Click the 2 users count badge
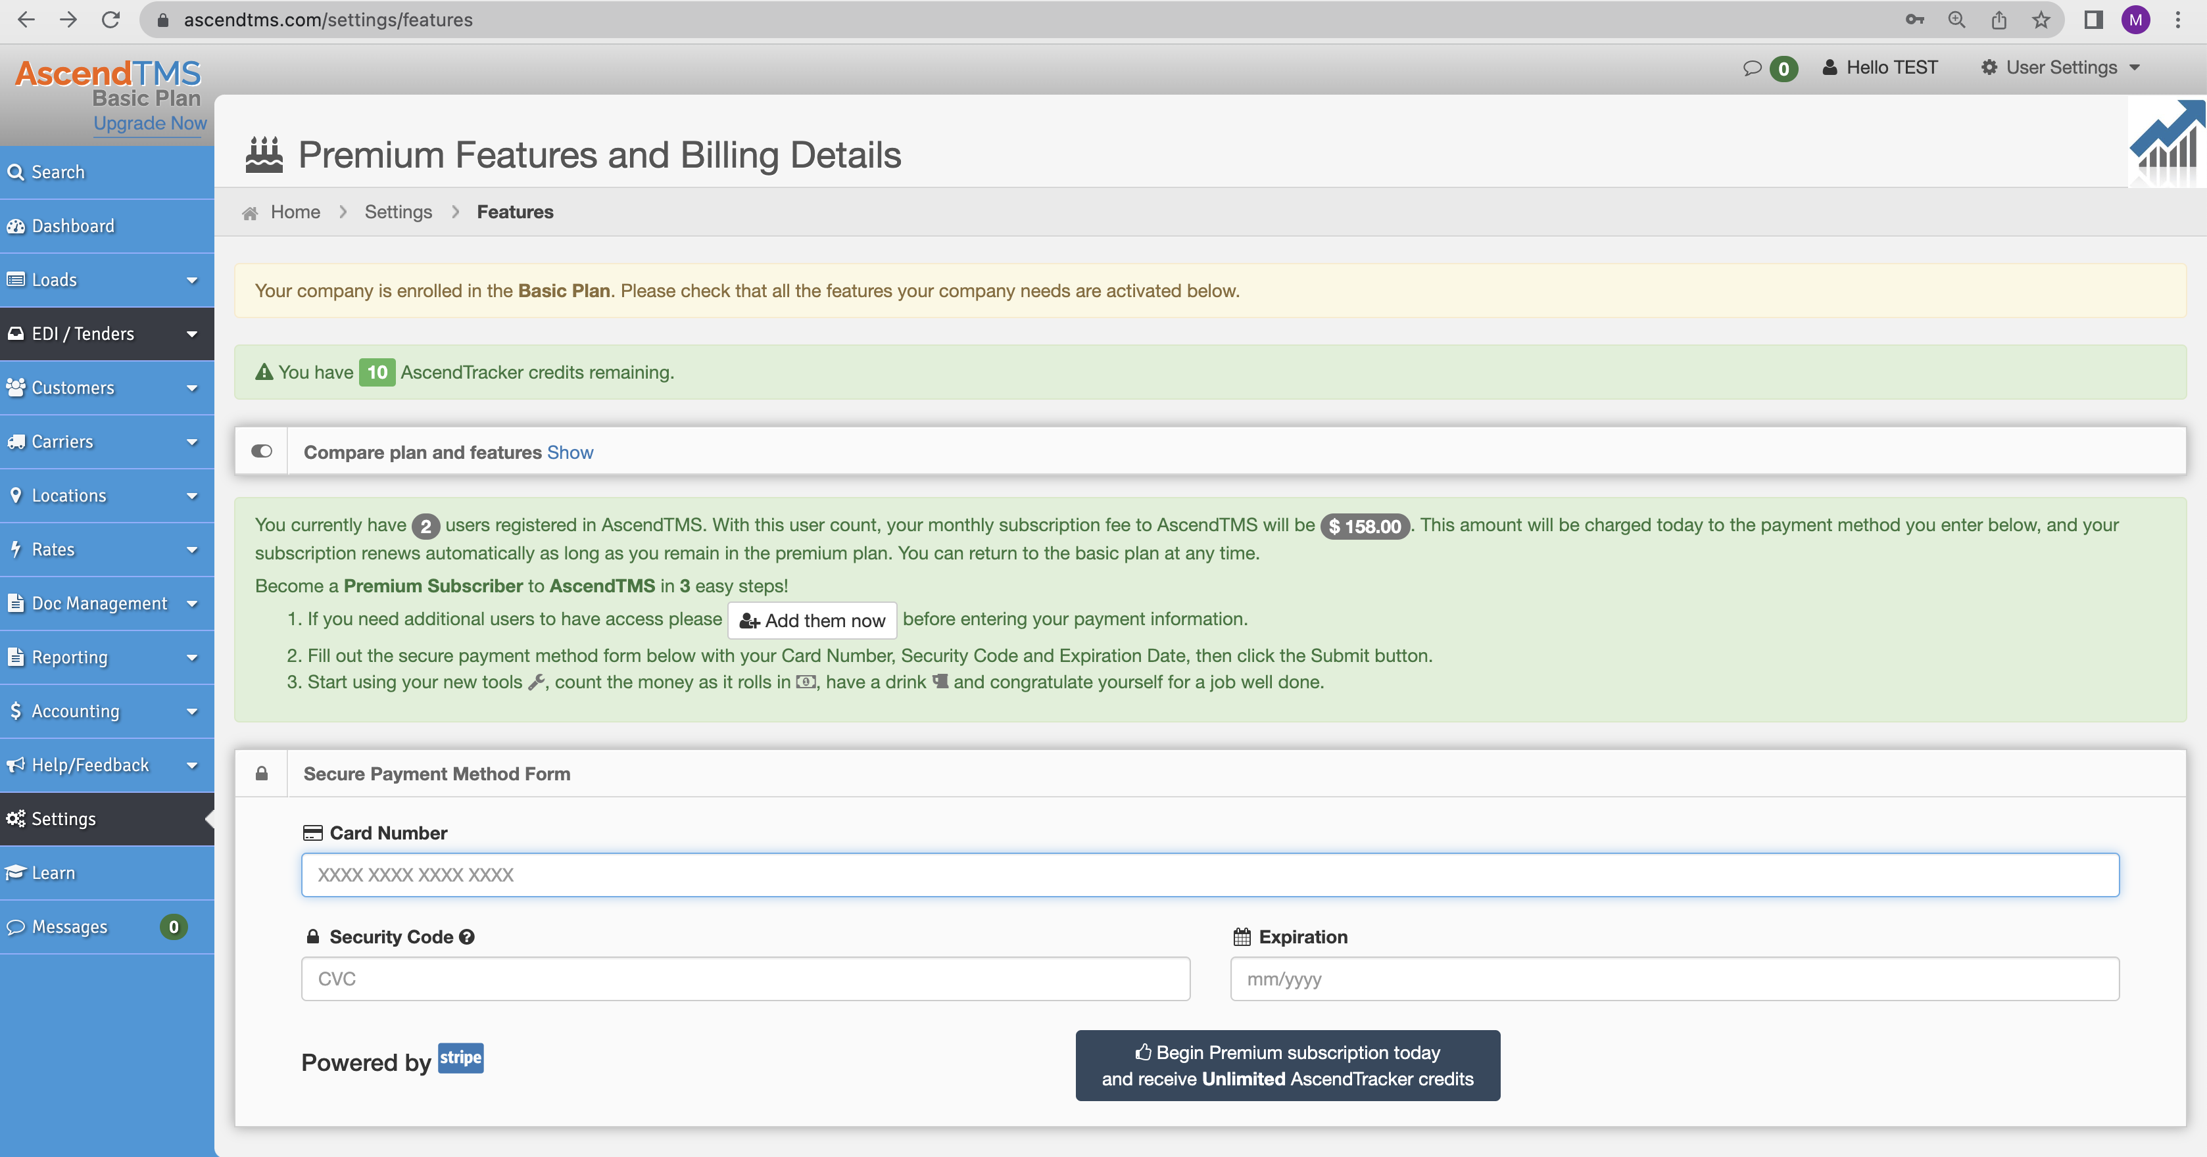The image size is (2207, 1157). tap(425, 527)
